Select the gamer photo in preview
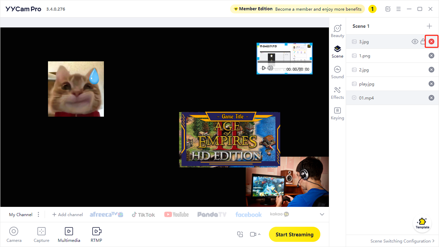 point(287,182)
